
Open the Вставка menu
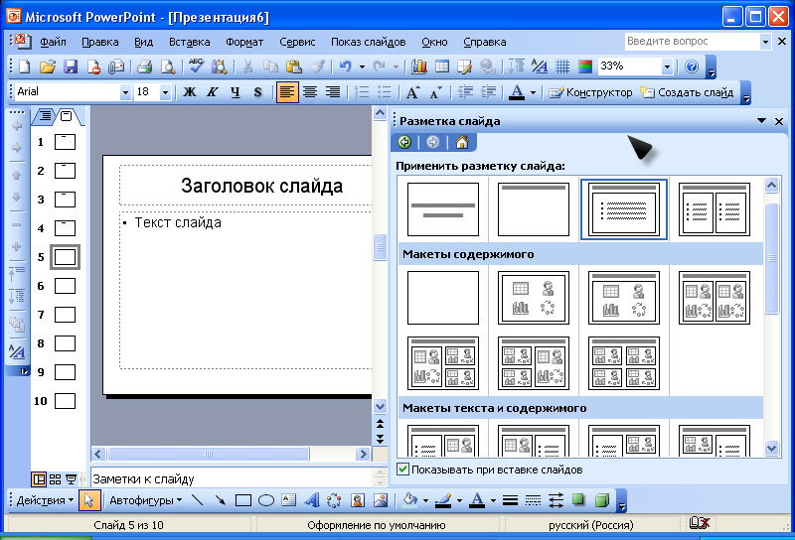[x=189, y=42]
